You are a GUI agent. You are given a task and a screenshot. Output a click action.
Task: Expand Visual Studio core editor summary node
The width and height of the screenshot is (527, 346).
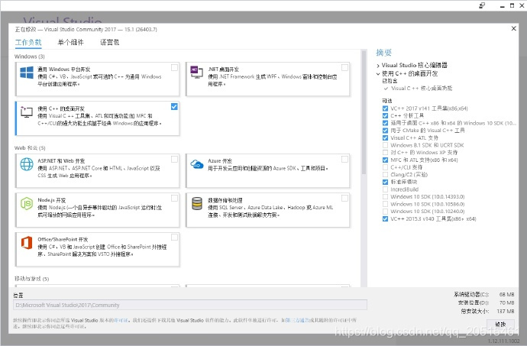tap(378, 66)
